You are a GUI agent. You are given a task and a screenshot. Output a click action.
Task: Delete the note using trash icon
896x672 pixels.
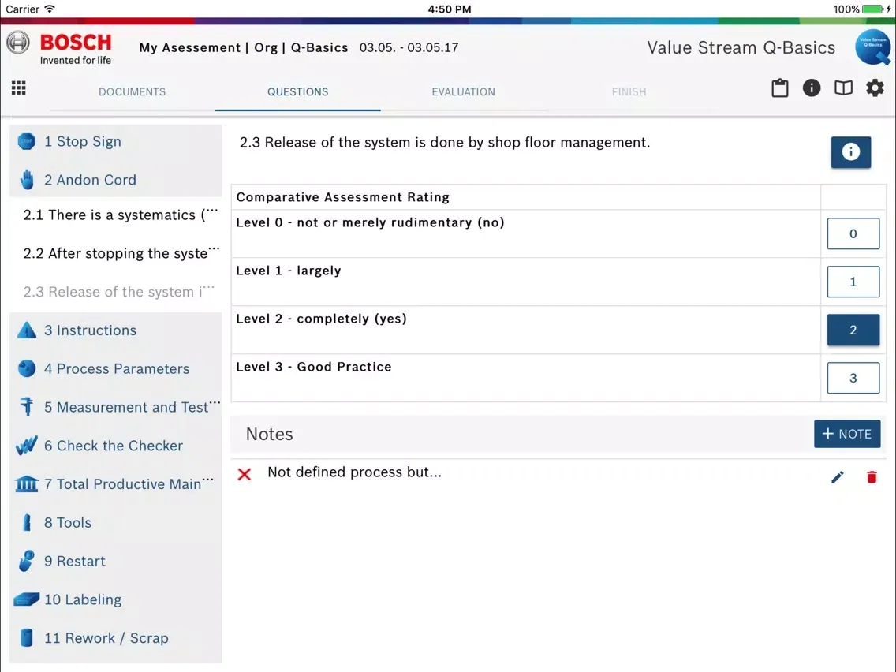coord(872,476)
